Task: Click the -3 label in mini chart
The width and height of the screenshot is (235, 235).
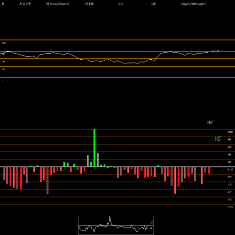Action: (x=151, y=228)
